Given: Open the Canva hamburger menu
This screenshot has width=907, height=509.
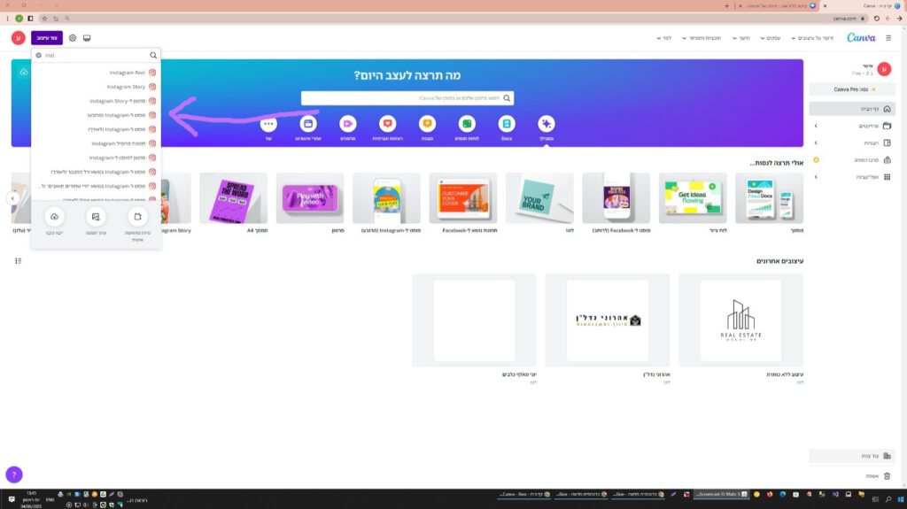Looking at the screenshot, I should click(888, 38).
